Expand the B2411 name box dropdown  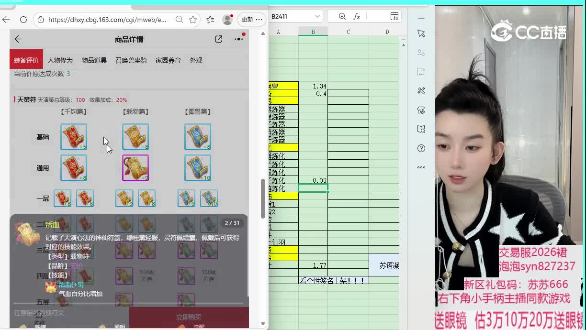317,16
